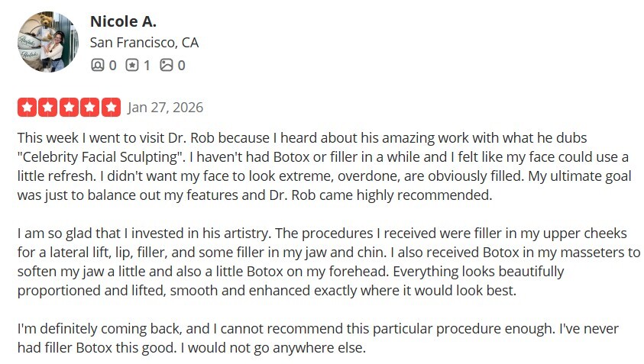Click Nicole A.'s profile photo
Image resolution: width=644 pixels, height=364 pixels.
tap(47, 42)
